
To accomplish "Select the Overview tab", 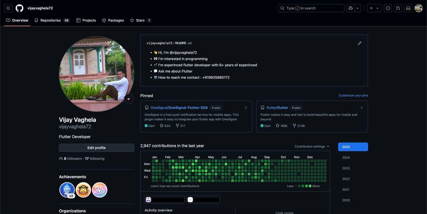I will click(17, 20).
